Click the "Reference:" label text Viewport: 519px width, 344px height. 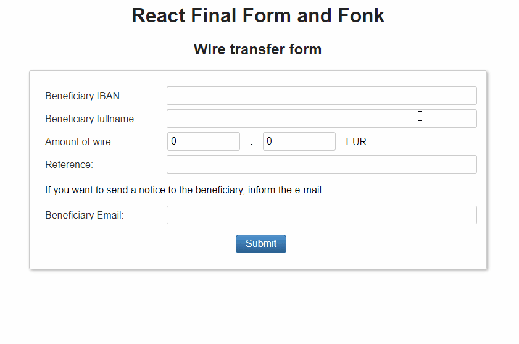(x=69, y=165)
